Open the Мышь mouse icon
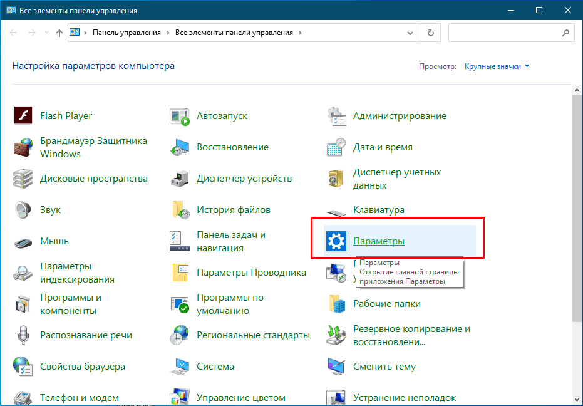This screenshot has height=406, width=583. click(23, 242)
